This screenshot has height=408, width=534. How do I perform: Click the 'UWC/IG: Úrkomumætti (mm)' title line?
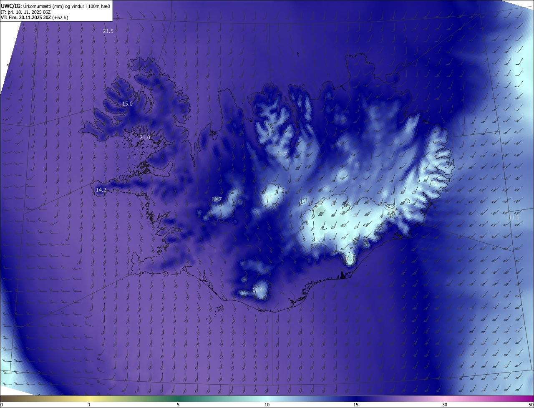55,6
